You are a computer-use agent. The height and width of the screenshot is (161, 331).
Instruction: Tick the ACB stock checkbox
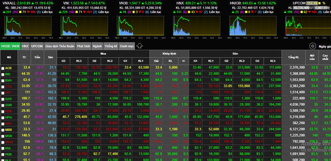click(x=2, y=68)
